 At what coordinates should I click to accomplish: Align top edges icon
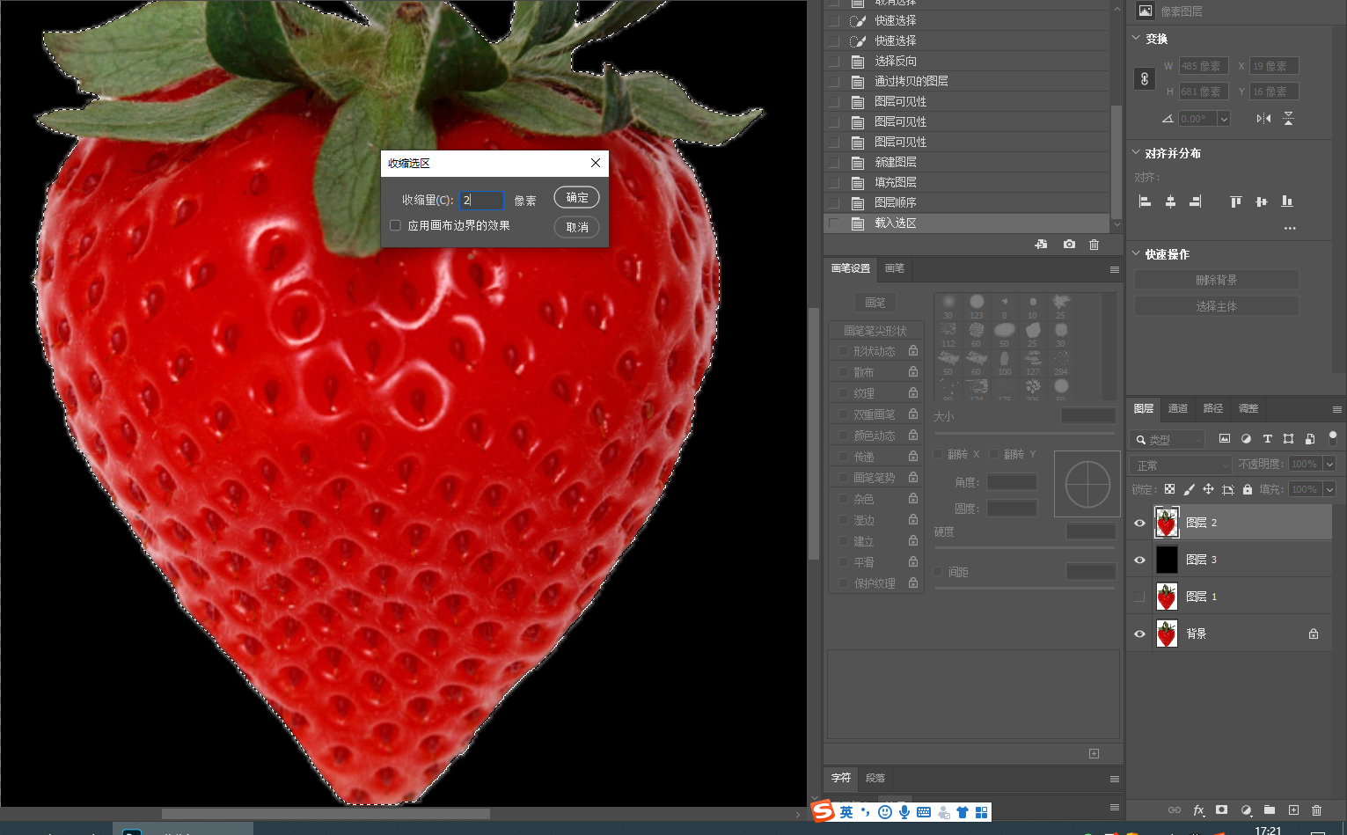[1236, 201]
